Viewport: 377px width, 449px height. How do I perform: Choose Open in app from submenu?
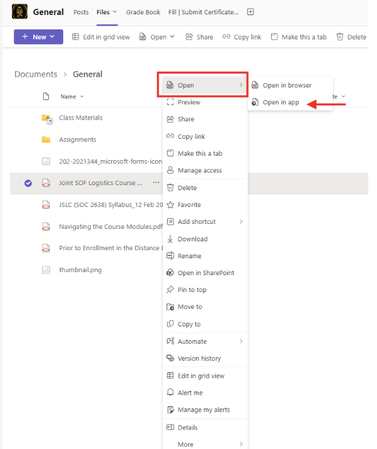pos(281,103)
